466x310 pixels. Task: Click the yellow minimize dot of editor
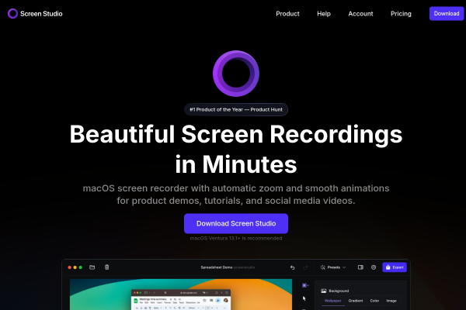75,267
